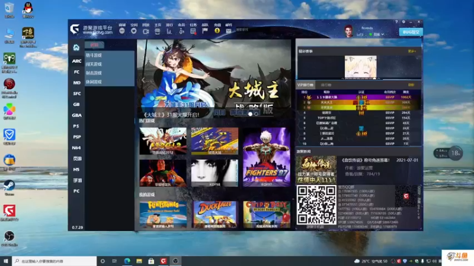Open the 主页 homepage icon in toolbar
The width and height of the screenshot is (474, 266).
tap(158, 31)
